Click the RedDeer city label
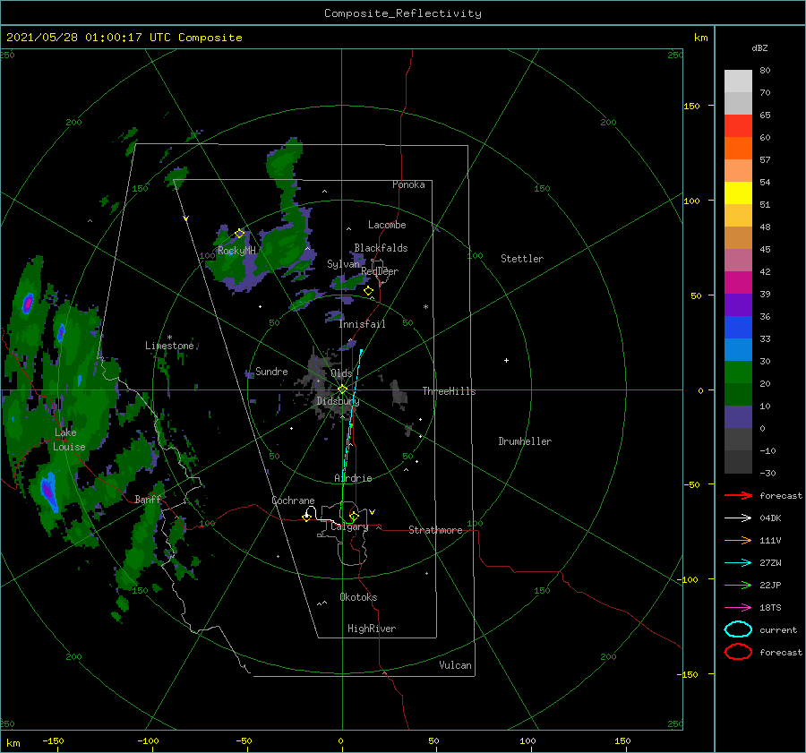Image resolution: width=806 pixels, height=753 pixels. click(380, 271)
